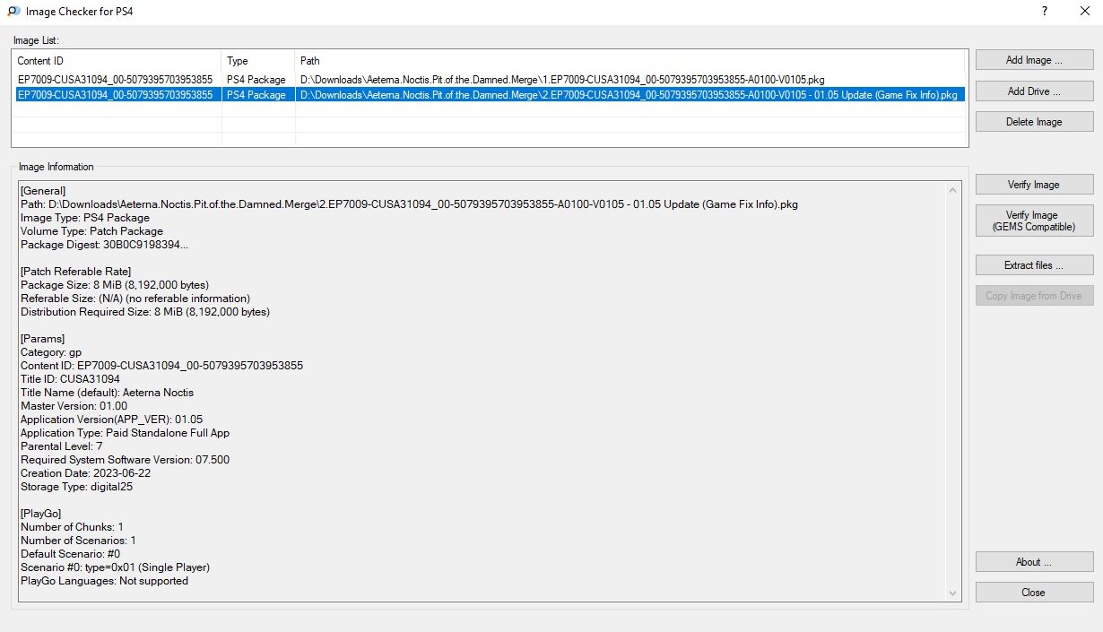The width and height of the screenshot is (1103, 632).
Task: Click Content ID cell of the highlighted row
Action: click(x=115, y=95)
